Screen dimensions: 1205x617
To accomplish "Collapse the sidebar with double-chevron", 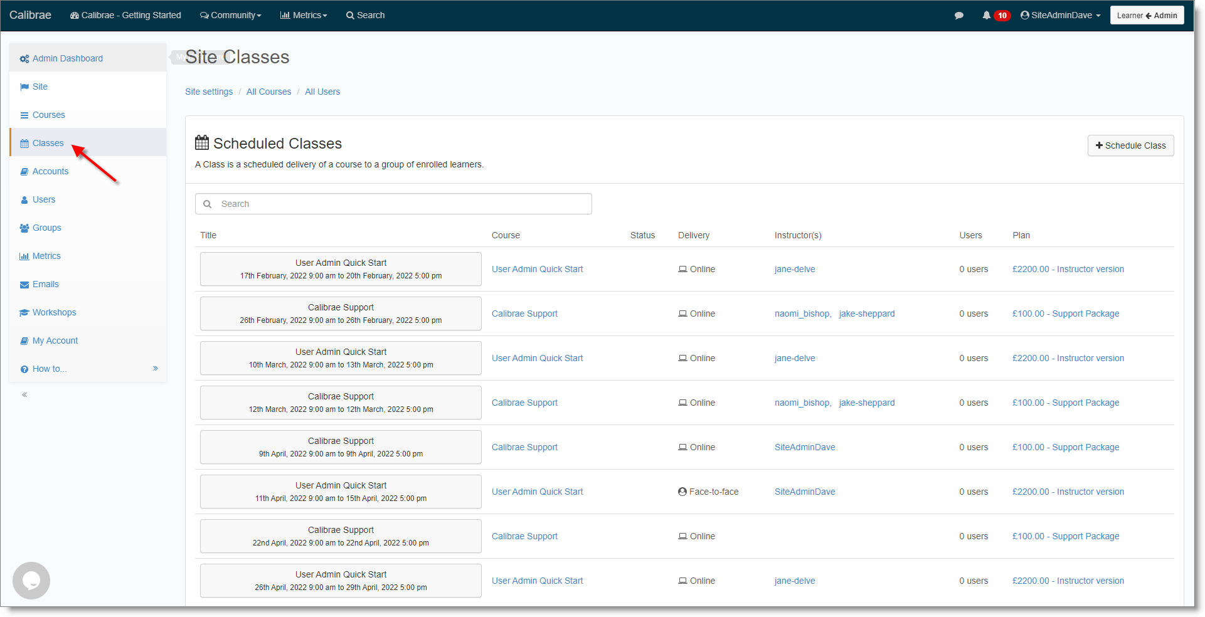I will click(x=24, y=395).
